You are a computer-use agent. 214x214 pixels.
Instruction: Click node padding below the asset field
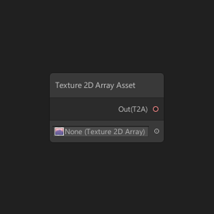pos(107,139)
